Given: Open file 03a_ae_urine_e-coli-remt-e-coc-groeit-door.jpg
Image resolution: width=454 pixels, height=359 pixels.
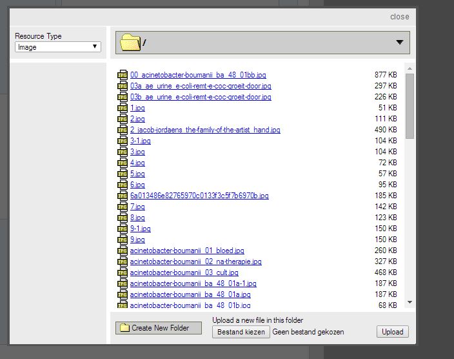Looking at the screenshot, I should click(201, 86).
